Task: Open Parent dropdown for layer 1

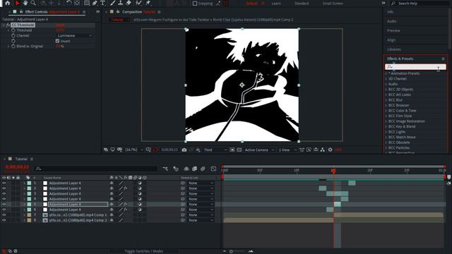Action: point(201,183)
